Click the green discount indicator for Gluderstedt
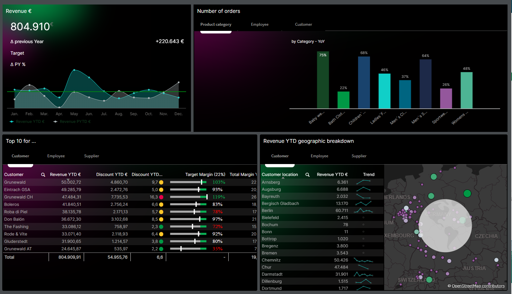Viewport: 512px width, 294px height. point(161,242)
